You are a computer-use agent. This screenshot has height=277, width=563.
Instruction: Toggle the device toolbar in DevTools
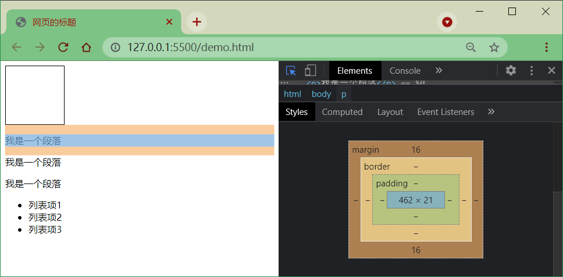click(x=310, y=71)
